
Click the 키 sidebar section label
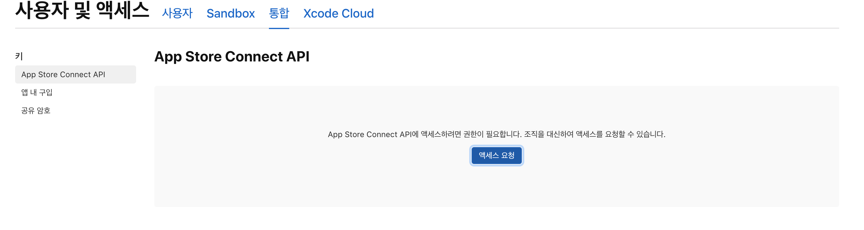(x=19, y=56)
